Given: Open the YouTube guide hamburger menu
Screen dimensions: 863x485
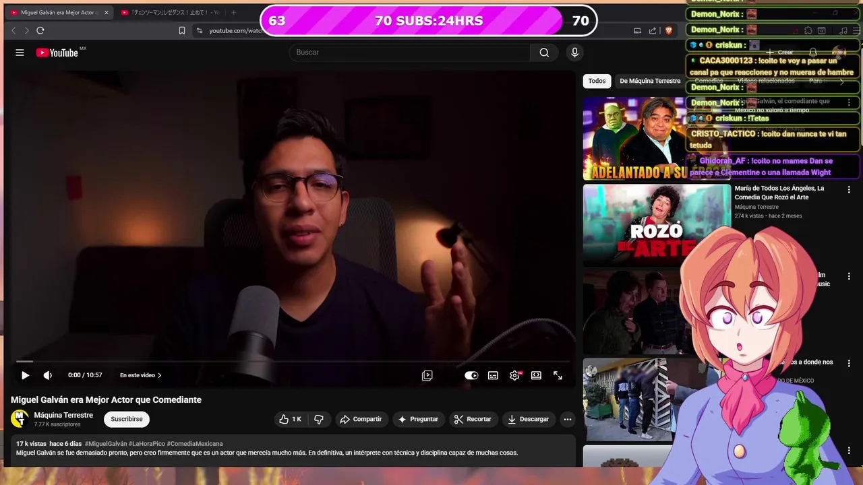Looking at the screenshot, I should [x=20, y=53].
